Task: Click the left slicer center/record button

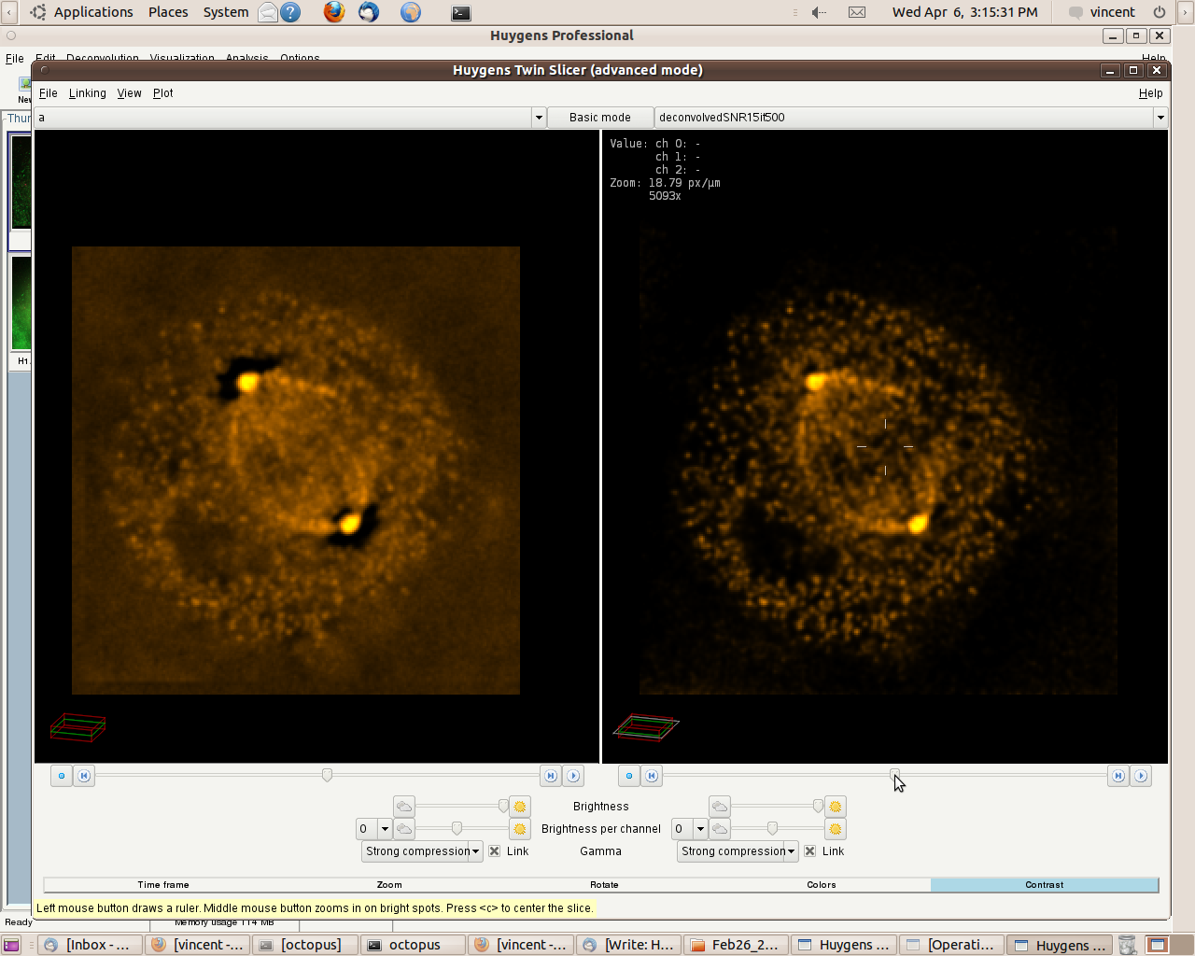Action: pos(62,776)
